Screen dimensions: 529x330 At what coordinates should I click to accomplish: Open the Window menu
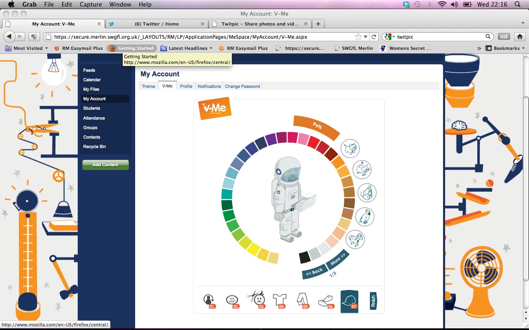coord(120,5)
